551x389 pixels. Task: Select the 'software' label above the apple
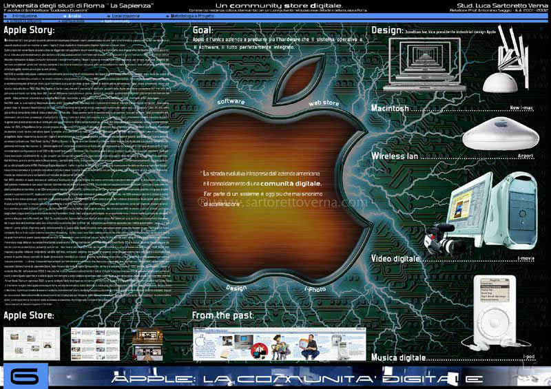[231, 101]
